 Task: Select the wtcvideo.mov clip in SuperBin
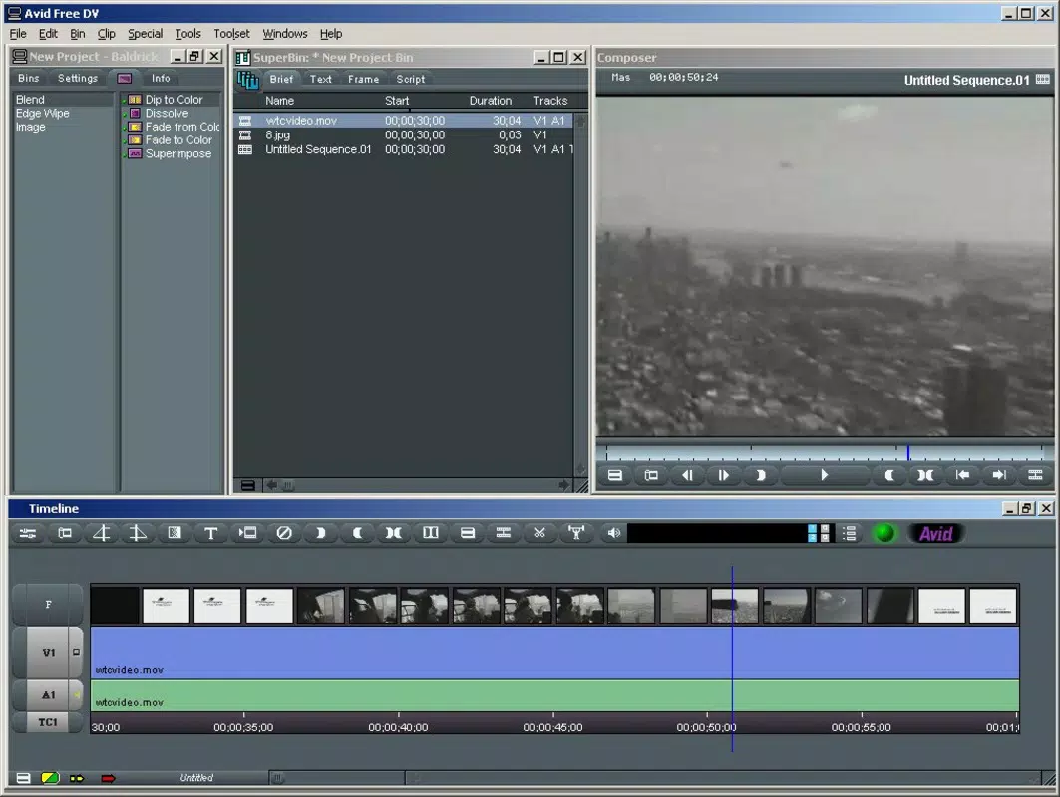[x=404, y=121]
